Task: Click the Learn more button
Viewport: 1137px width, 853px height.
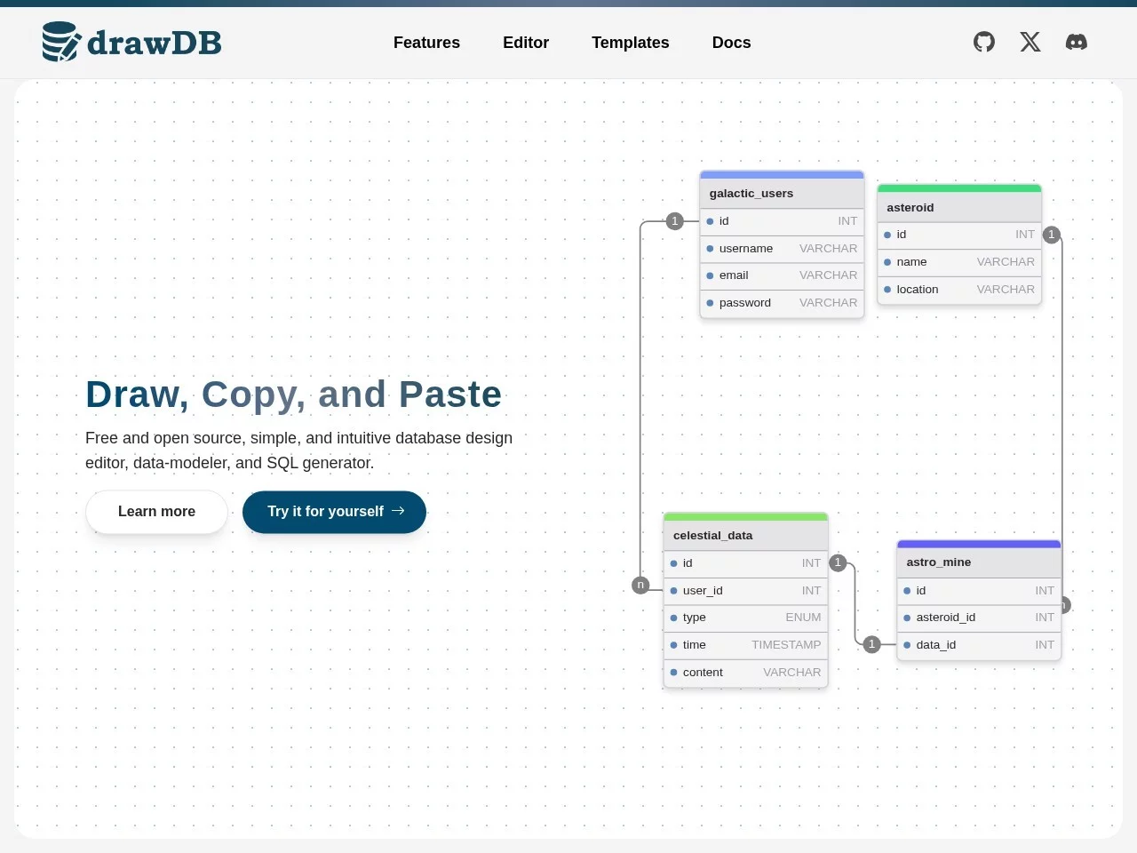Action: coord(156,512)
